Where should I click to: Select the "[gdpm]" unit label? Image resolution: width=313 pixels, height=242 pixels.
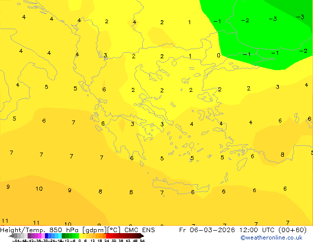click(94, 230)
